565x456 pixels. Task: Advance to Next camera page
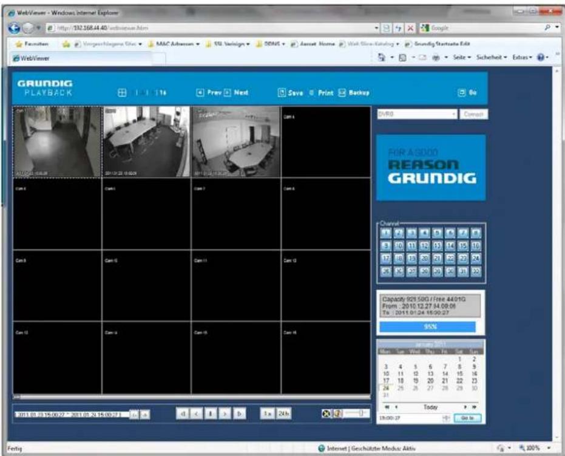click(236, 93)
